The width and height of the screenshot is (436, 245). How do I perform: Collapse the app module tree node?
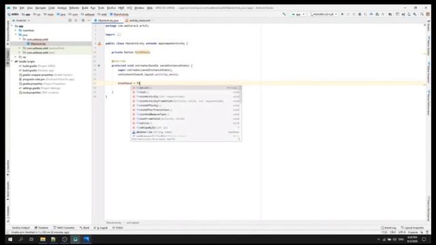click(12, 26)
